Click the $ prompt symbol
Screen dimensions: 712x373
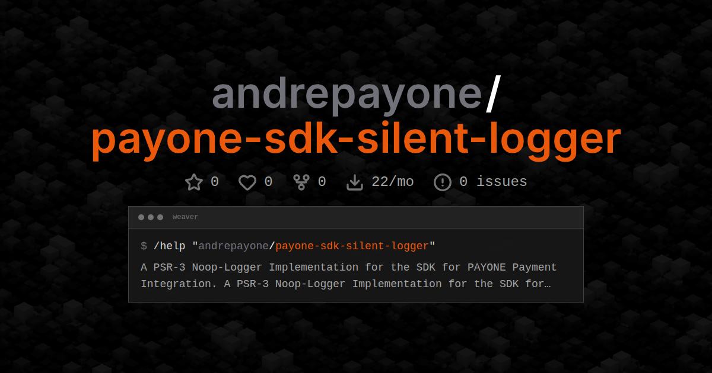tap(144, 246)
